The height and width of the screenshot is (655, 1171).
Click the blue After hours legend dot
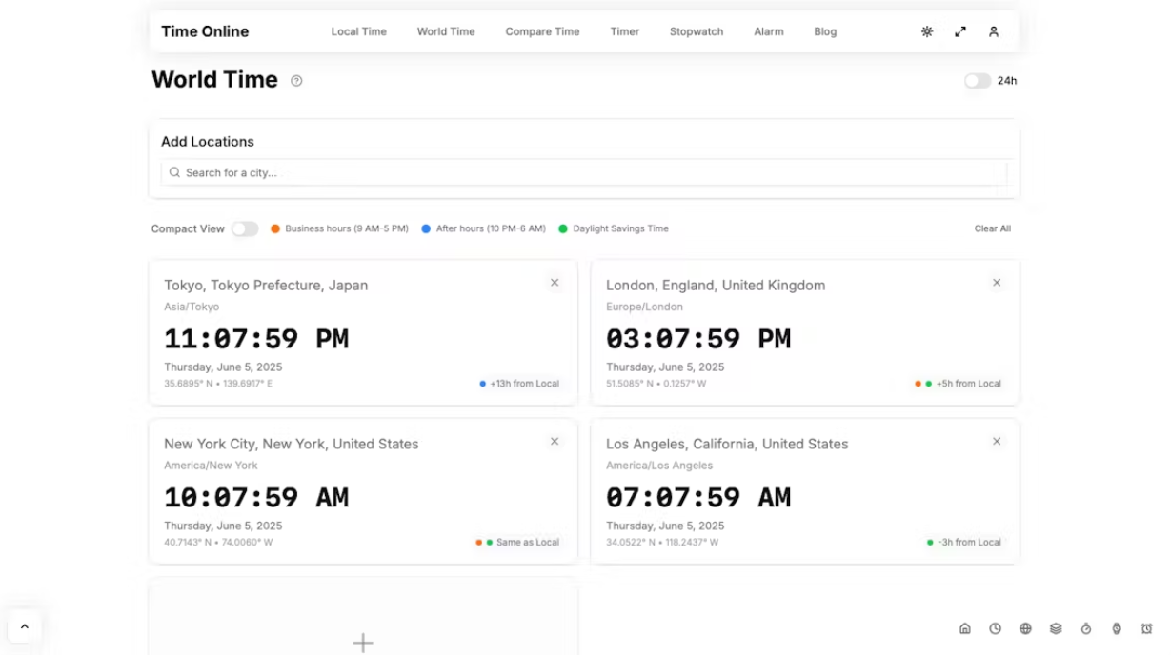pos(426,228)
